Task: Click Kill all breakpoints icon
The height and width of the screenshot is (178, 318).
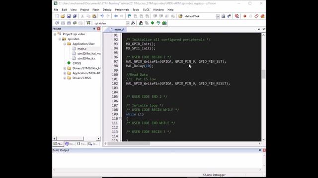Action: (262, 16)
